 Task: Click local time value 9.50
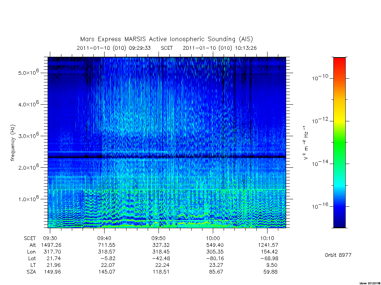point(272,265)
